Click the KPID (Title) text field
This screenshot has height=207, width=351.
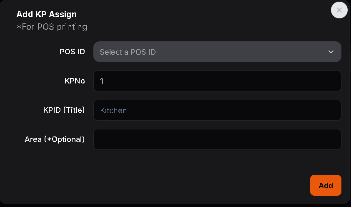(217, 110)
